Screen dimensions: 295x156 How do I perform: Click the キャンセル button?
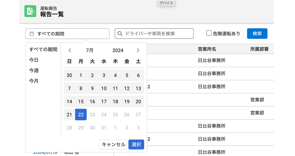(114, 145)
